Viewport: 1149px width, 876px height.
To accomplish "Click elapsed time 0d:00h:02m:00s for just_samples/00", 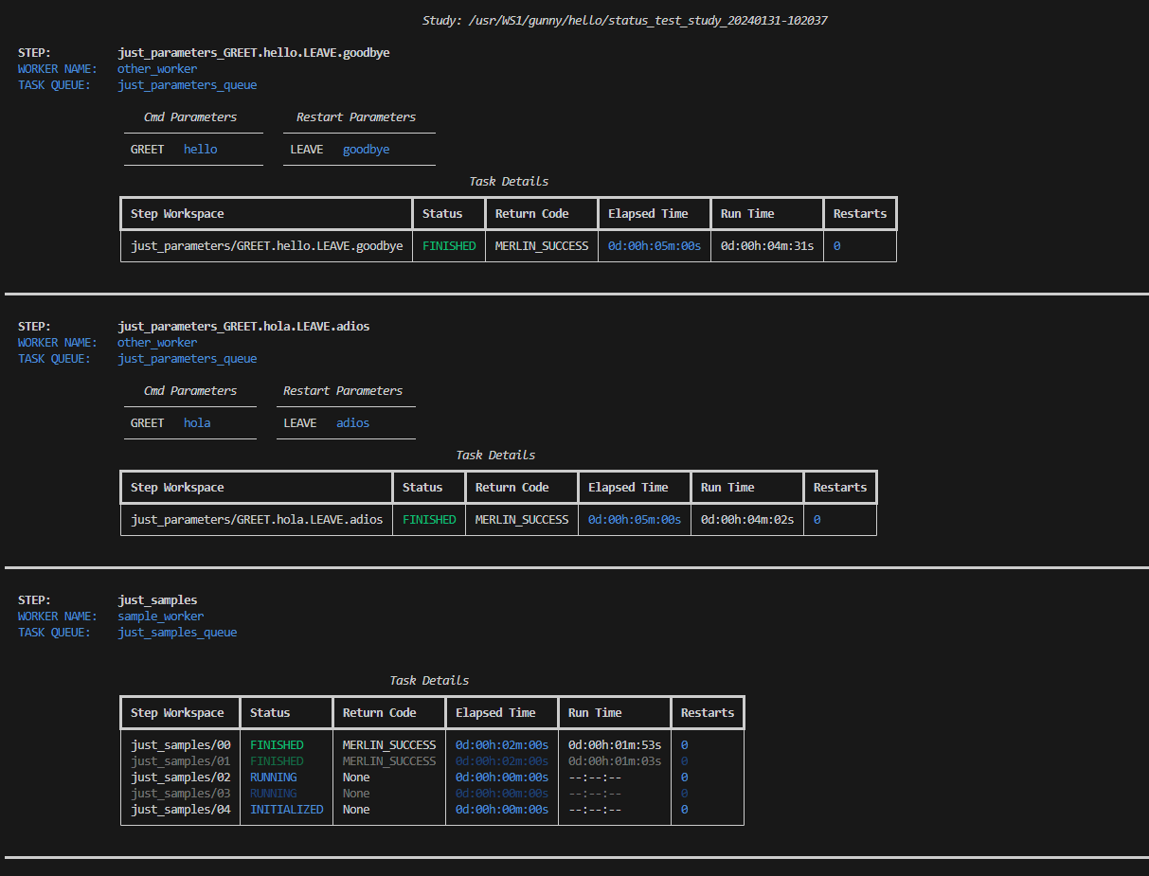I will pyautogui.click(x=502, y=745).
